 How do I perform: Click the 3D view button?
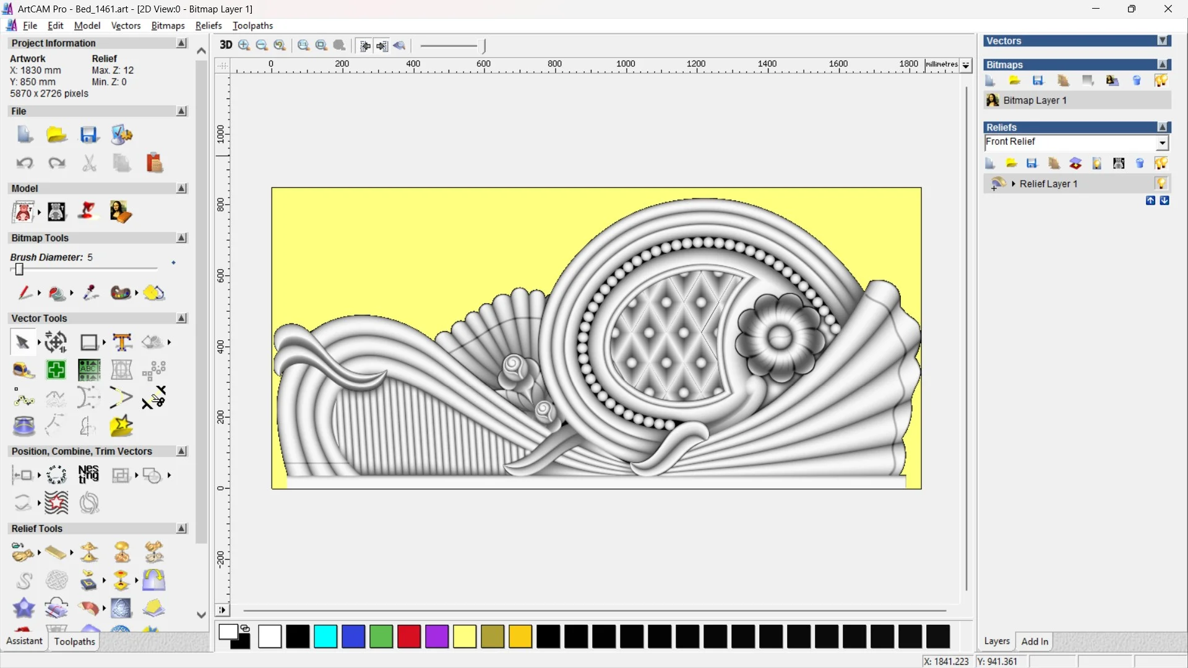[x=226, y=45]
